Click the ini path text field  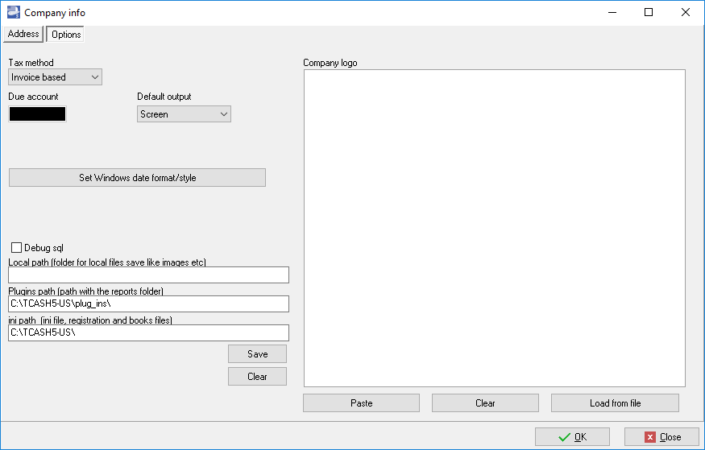[x=148, y=332]
